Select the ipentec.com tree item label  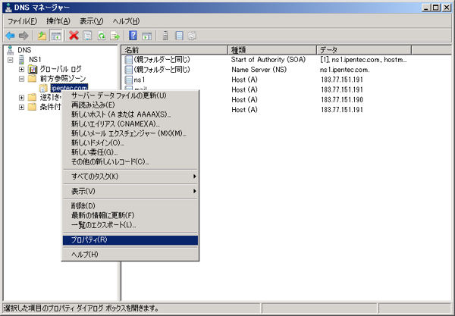tap(69, 88)
